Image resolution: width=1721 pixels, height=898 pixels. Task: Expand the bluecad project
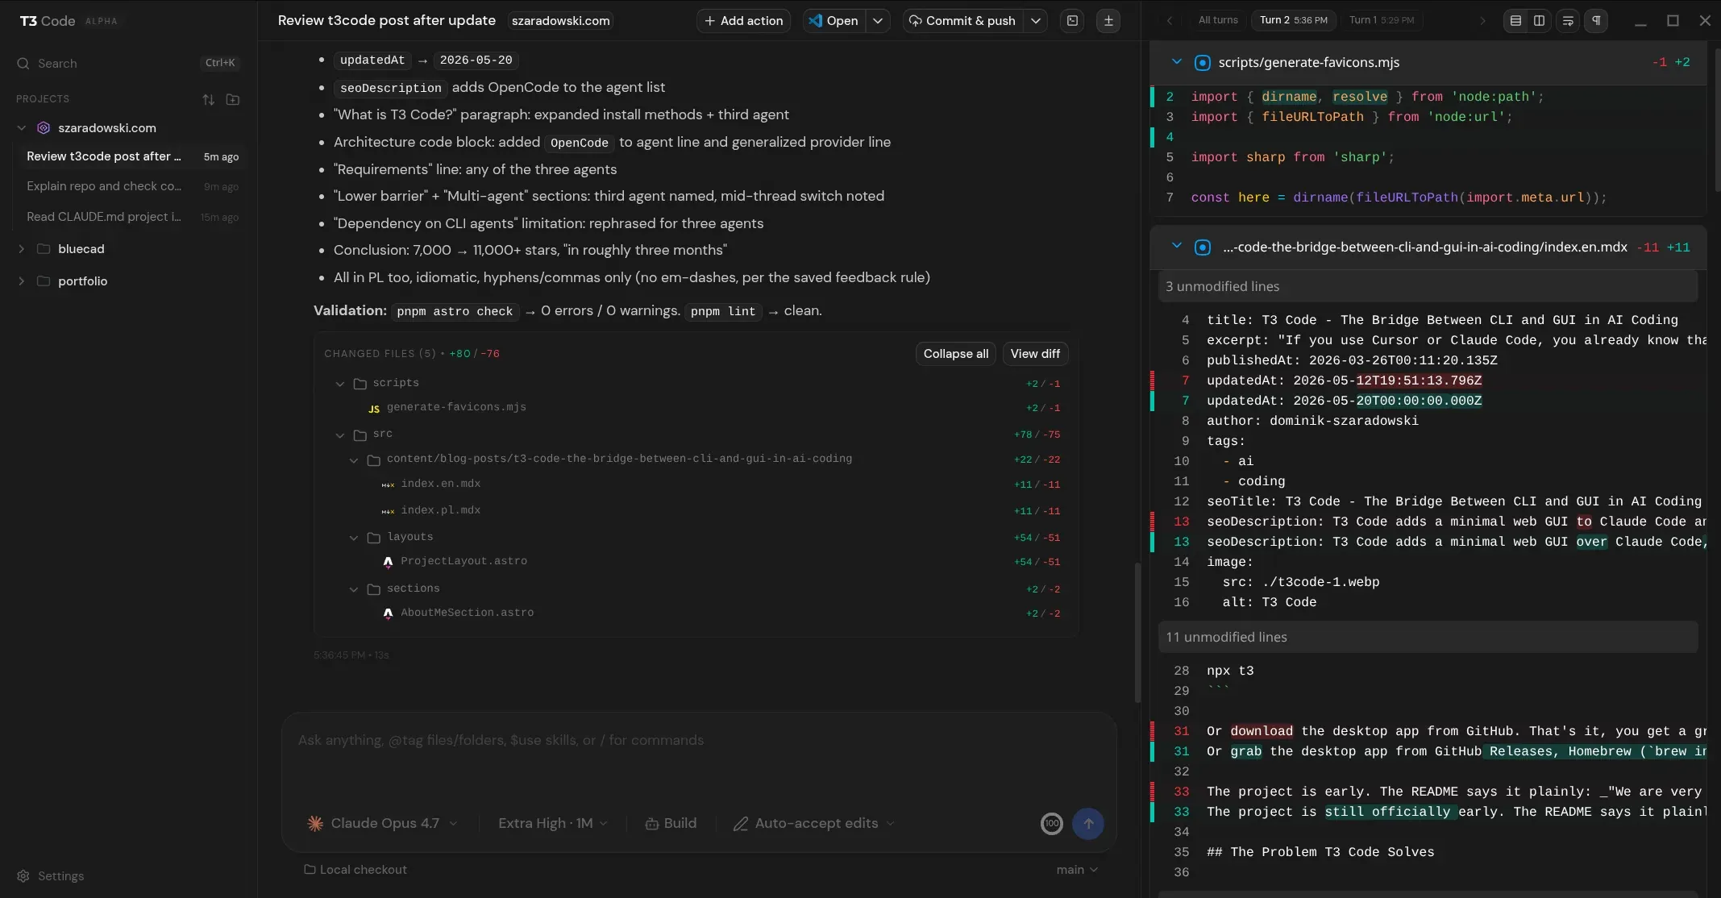(21, 249)
